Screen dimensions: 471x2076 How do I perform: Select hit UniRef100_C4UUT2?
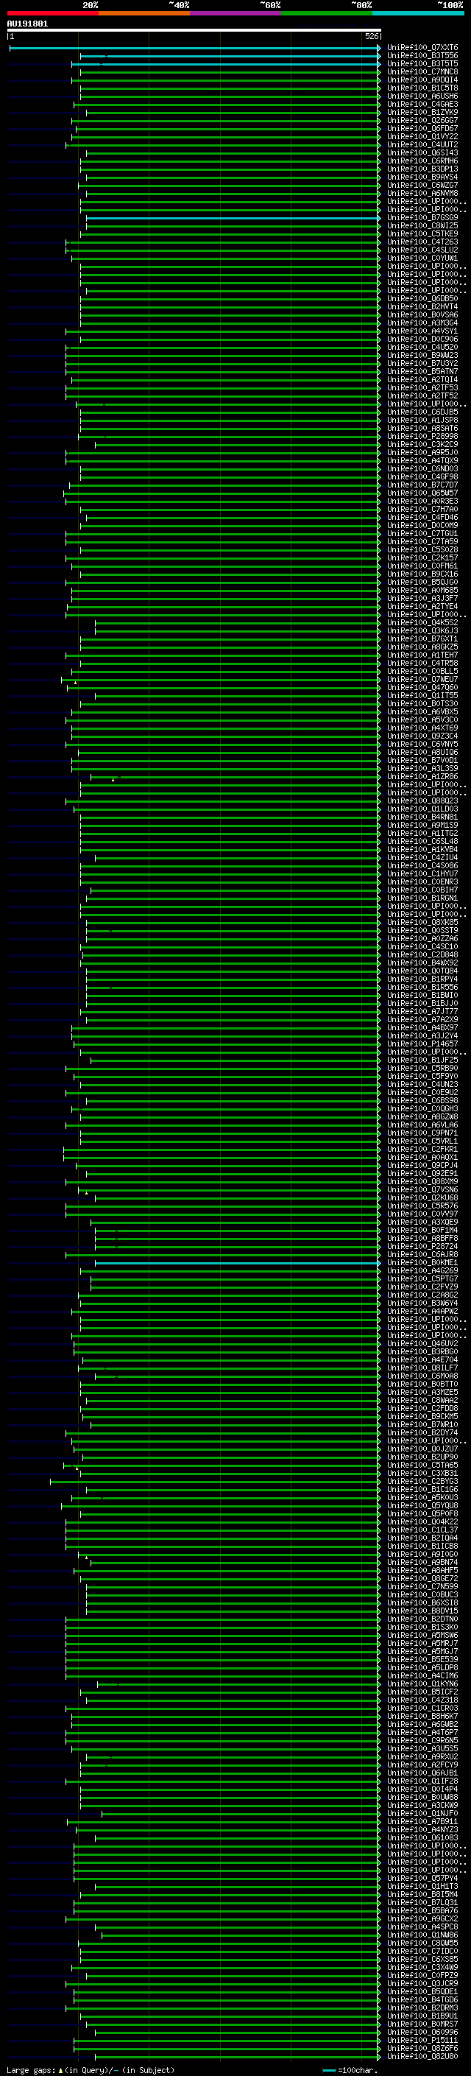click(x=422, y=144)
